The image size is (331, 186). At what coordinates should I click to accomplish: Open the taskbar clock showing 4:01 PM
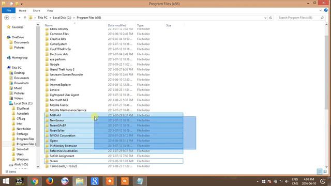coord(309,181)
